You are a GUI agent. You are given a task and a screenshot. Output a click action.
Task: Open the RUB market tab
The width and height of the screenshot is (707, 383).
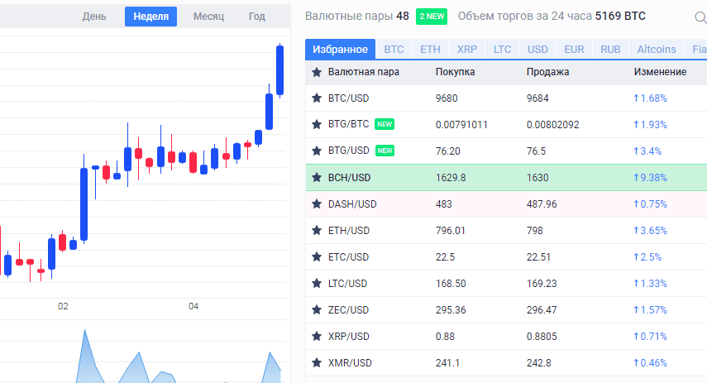[x=610, y=49]
